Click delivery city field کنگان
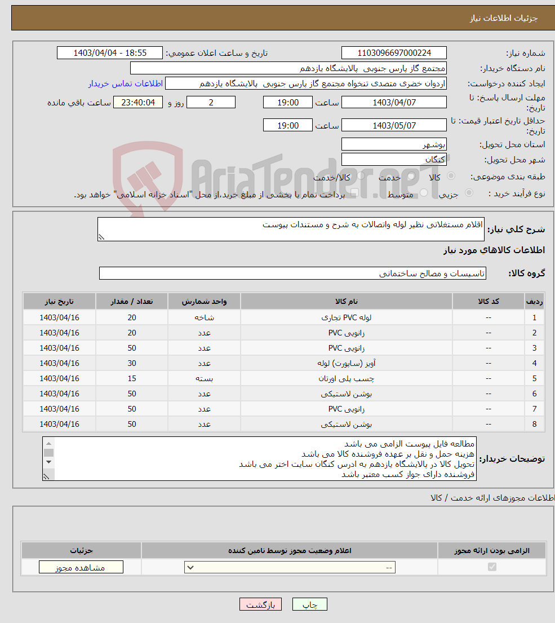 (394, 160)
